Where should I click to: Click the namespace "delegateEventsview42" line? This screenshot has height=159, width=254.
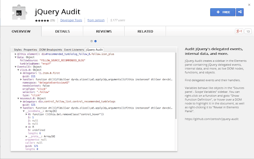pyautogui.click(x=46, y=82)
